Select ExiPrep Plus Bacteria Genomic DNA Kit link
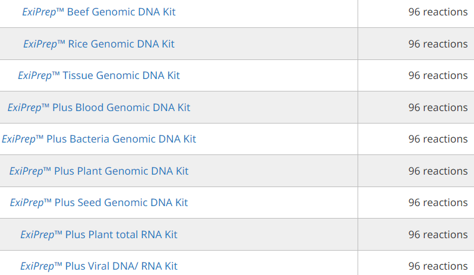Viewport: 474px width, 275px height. point(99,139)
